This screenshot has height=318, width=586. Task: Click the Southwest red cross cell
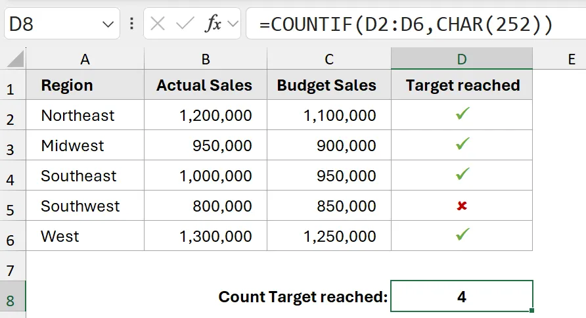(x=462, y=206)
